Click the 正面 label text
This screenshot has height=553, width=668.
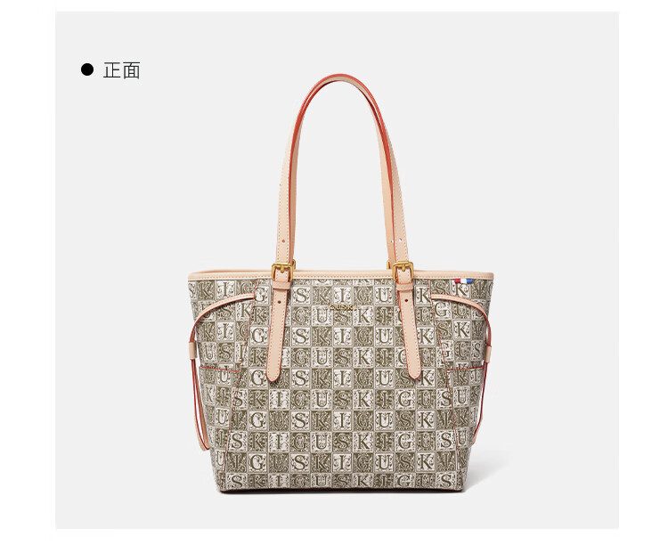[121, 69]
